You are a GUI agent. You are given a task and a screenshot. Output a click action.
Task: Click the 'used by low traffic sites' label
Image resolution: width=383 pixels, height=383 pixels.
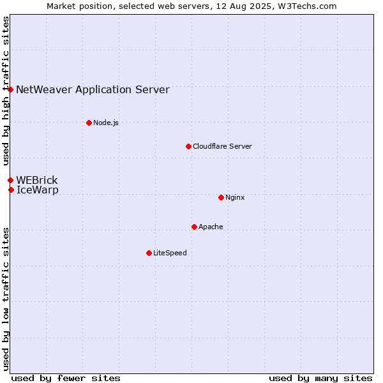[6, 299]
